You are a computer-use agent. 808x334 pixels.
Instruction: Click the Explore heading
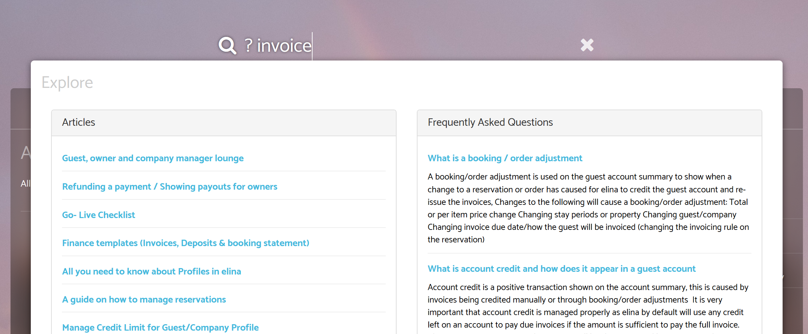[x=67, y=82]
